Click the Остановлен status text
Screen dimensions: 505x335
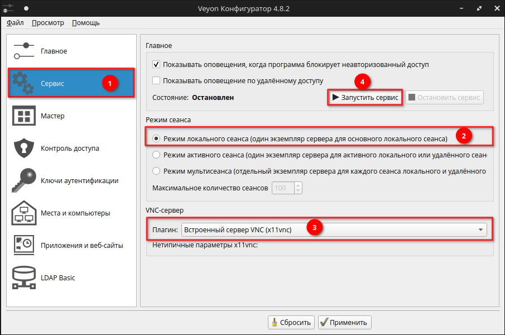click(x=213, y=97)
